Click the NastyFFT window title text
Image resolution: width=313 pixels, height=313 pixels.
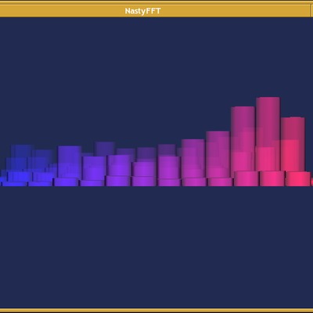tap(142, 11)
